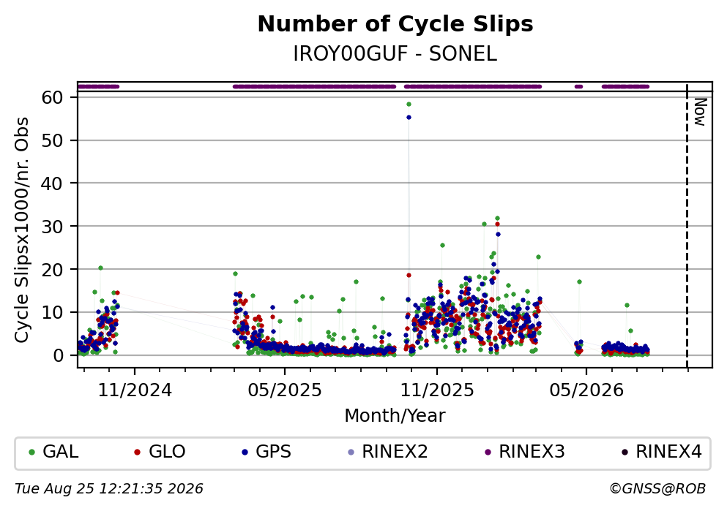The image size is (727, 511).
Task: Click the 'Month/Year' axis title
Action: tap(395, 416)
